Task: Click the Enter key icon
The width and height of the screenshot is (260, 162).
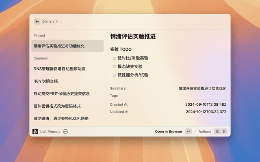Action: coord(188,132)
